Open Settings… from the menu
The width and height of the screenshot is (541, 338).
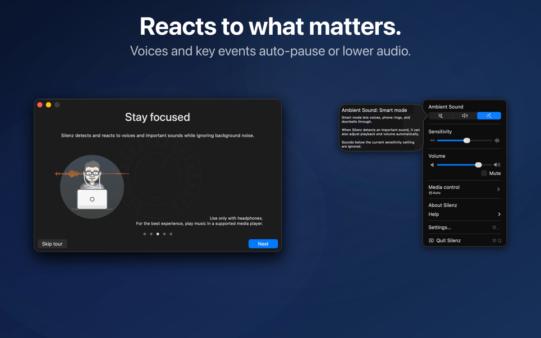coord(440,228)
